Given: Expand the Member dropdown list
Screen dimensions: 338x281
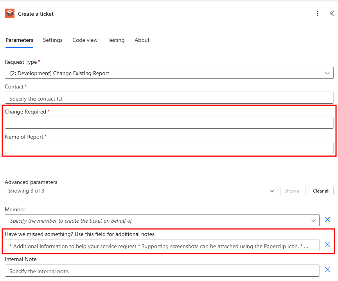Looking at the screenshot, I should point(313,221).
